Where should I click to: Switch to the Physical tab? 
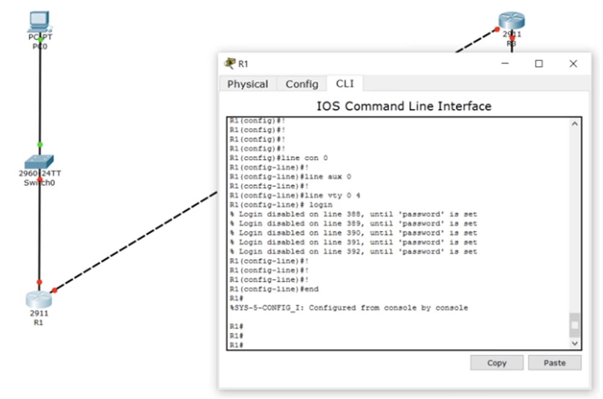click(248, 84)
